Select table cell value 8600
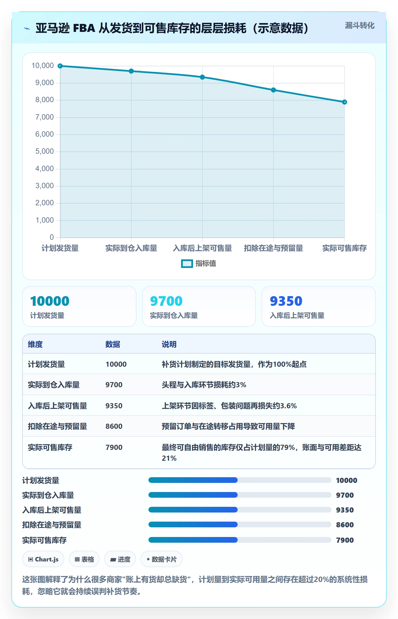 pos(114,426)
